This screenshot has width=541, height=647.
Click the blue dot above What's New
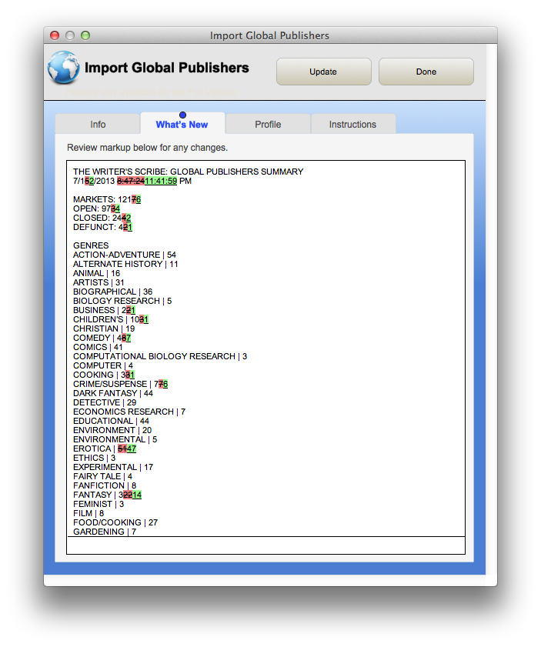182,115
